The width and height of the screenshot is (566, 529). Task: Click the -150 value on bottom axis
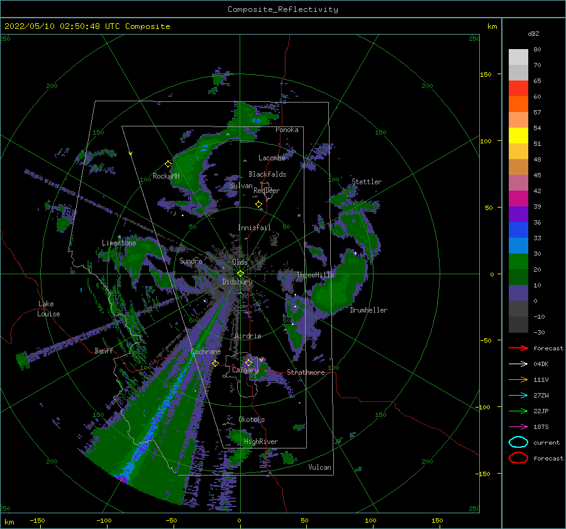[37, 520]
